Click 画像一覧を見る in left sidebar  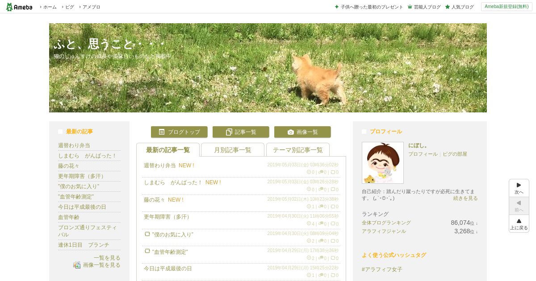[102, 265]
